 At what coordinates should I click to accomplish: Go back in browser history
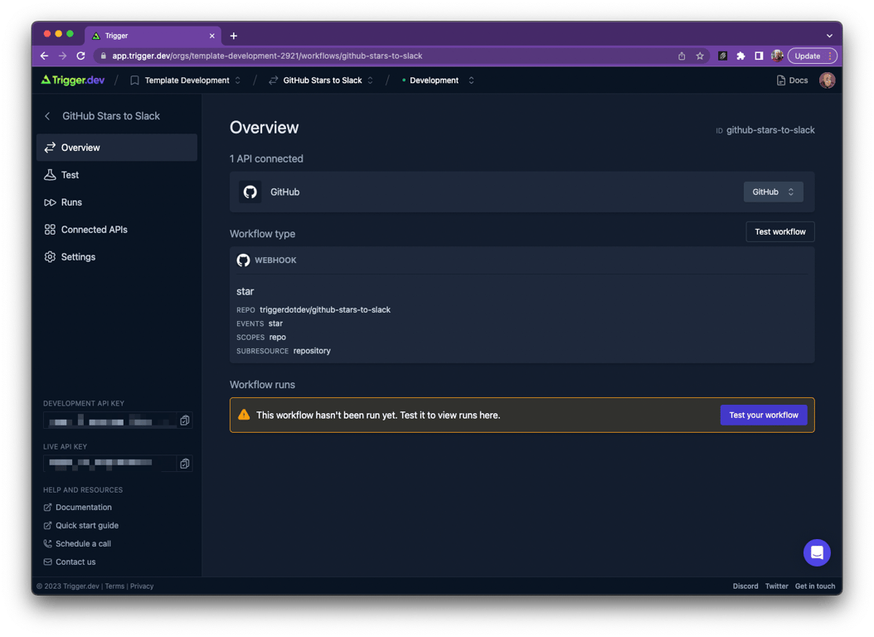[45, 56]
